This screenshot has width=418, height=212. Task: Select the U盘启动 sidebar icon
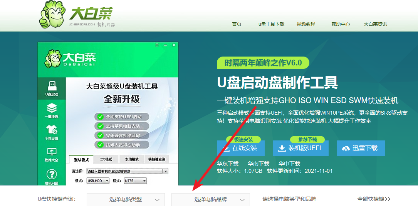tap(52, 88)
